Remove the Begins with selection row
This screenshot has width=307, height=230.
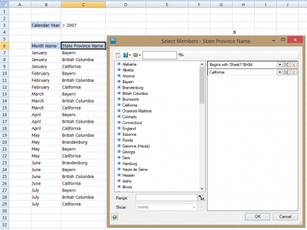pos(293,65)
